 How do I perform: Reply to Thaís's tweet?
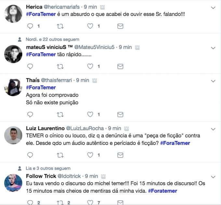coord(30,114)
